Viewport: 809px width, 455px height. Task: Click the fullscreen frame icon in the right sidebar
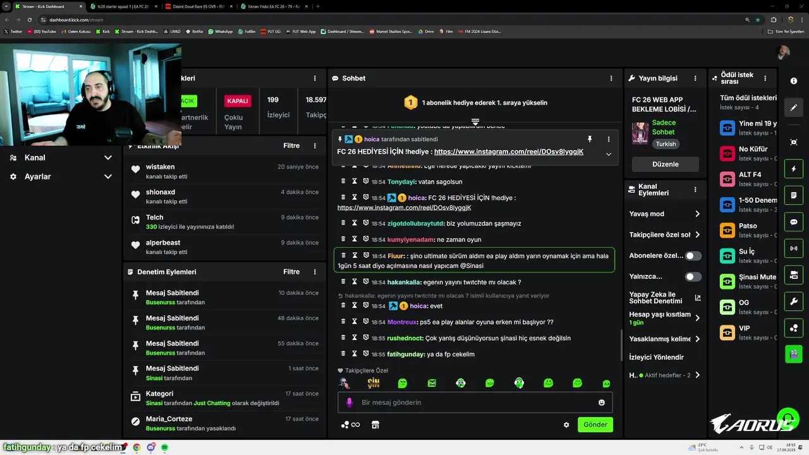794,143
